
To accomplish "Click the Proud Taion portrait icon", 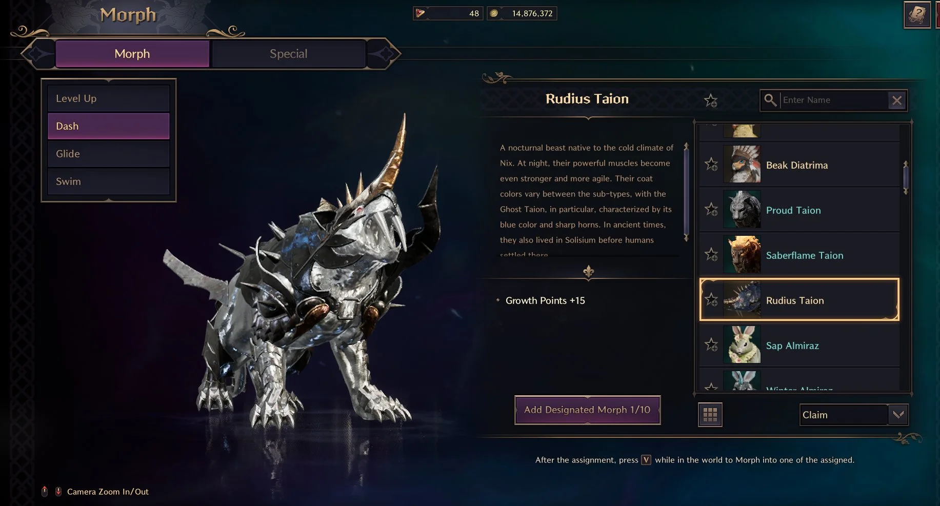I will [x=742, y=210].
